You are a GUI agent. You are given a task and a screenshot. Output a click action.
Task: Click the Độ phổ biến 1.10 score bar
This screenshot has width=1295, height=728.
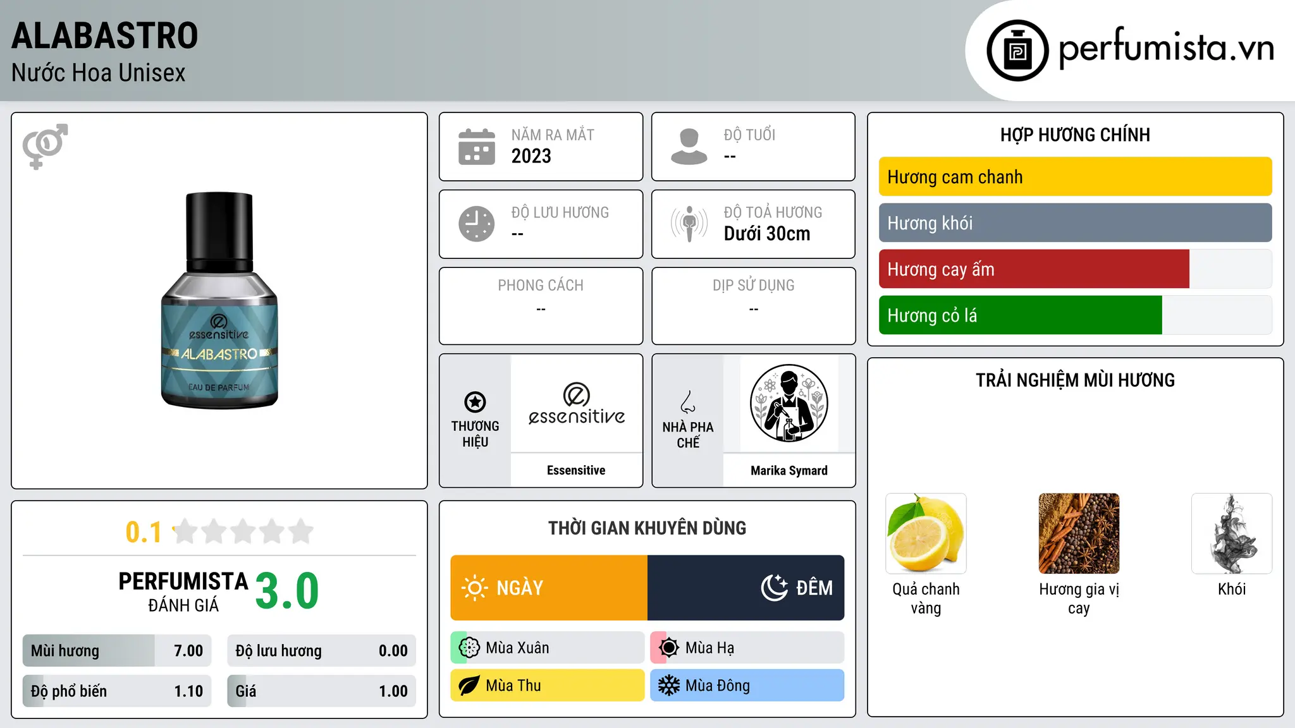coord(117,691)
